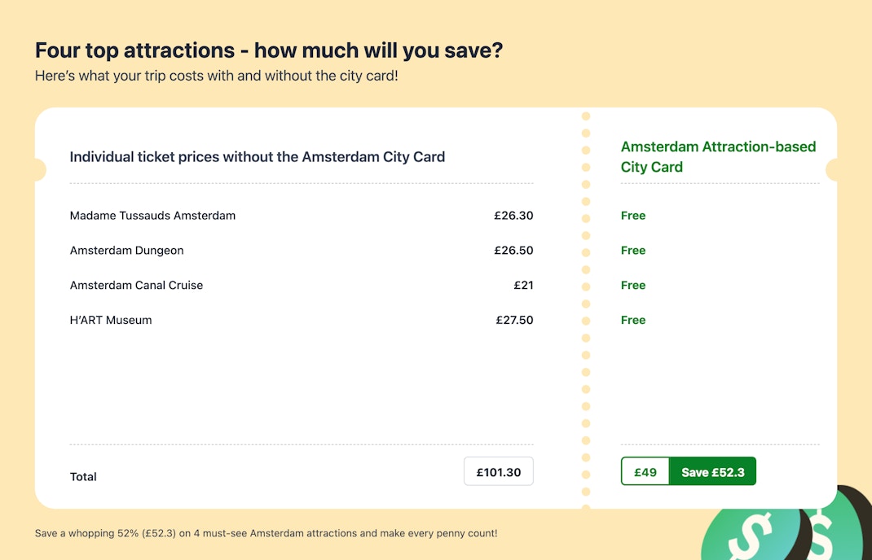
Task: Click the £21 Canal Cruise price
Action: 523,286
